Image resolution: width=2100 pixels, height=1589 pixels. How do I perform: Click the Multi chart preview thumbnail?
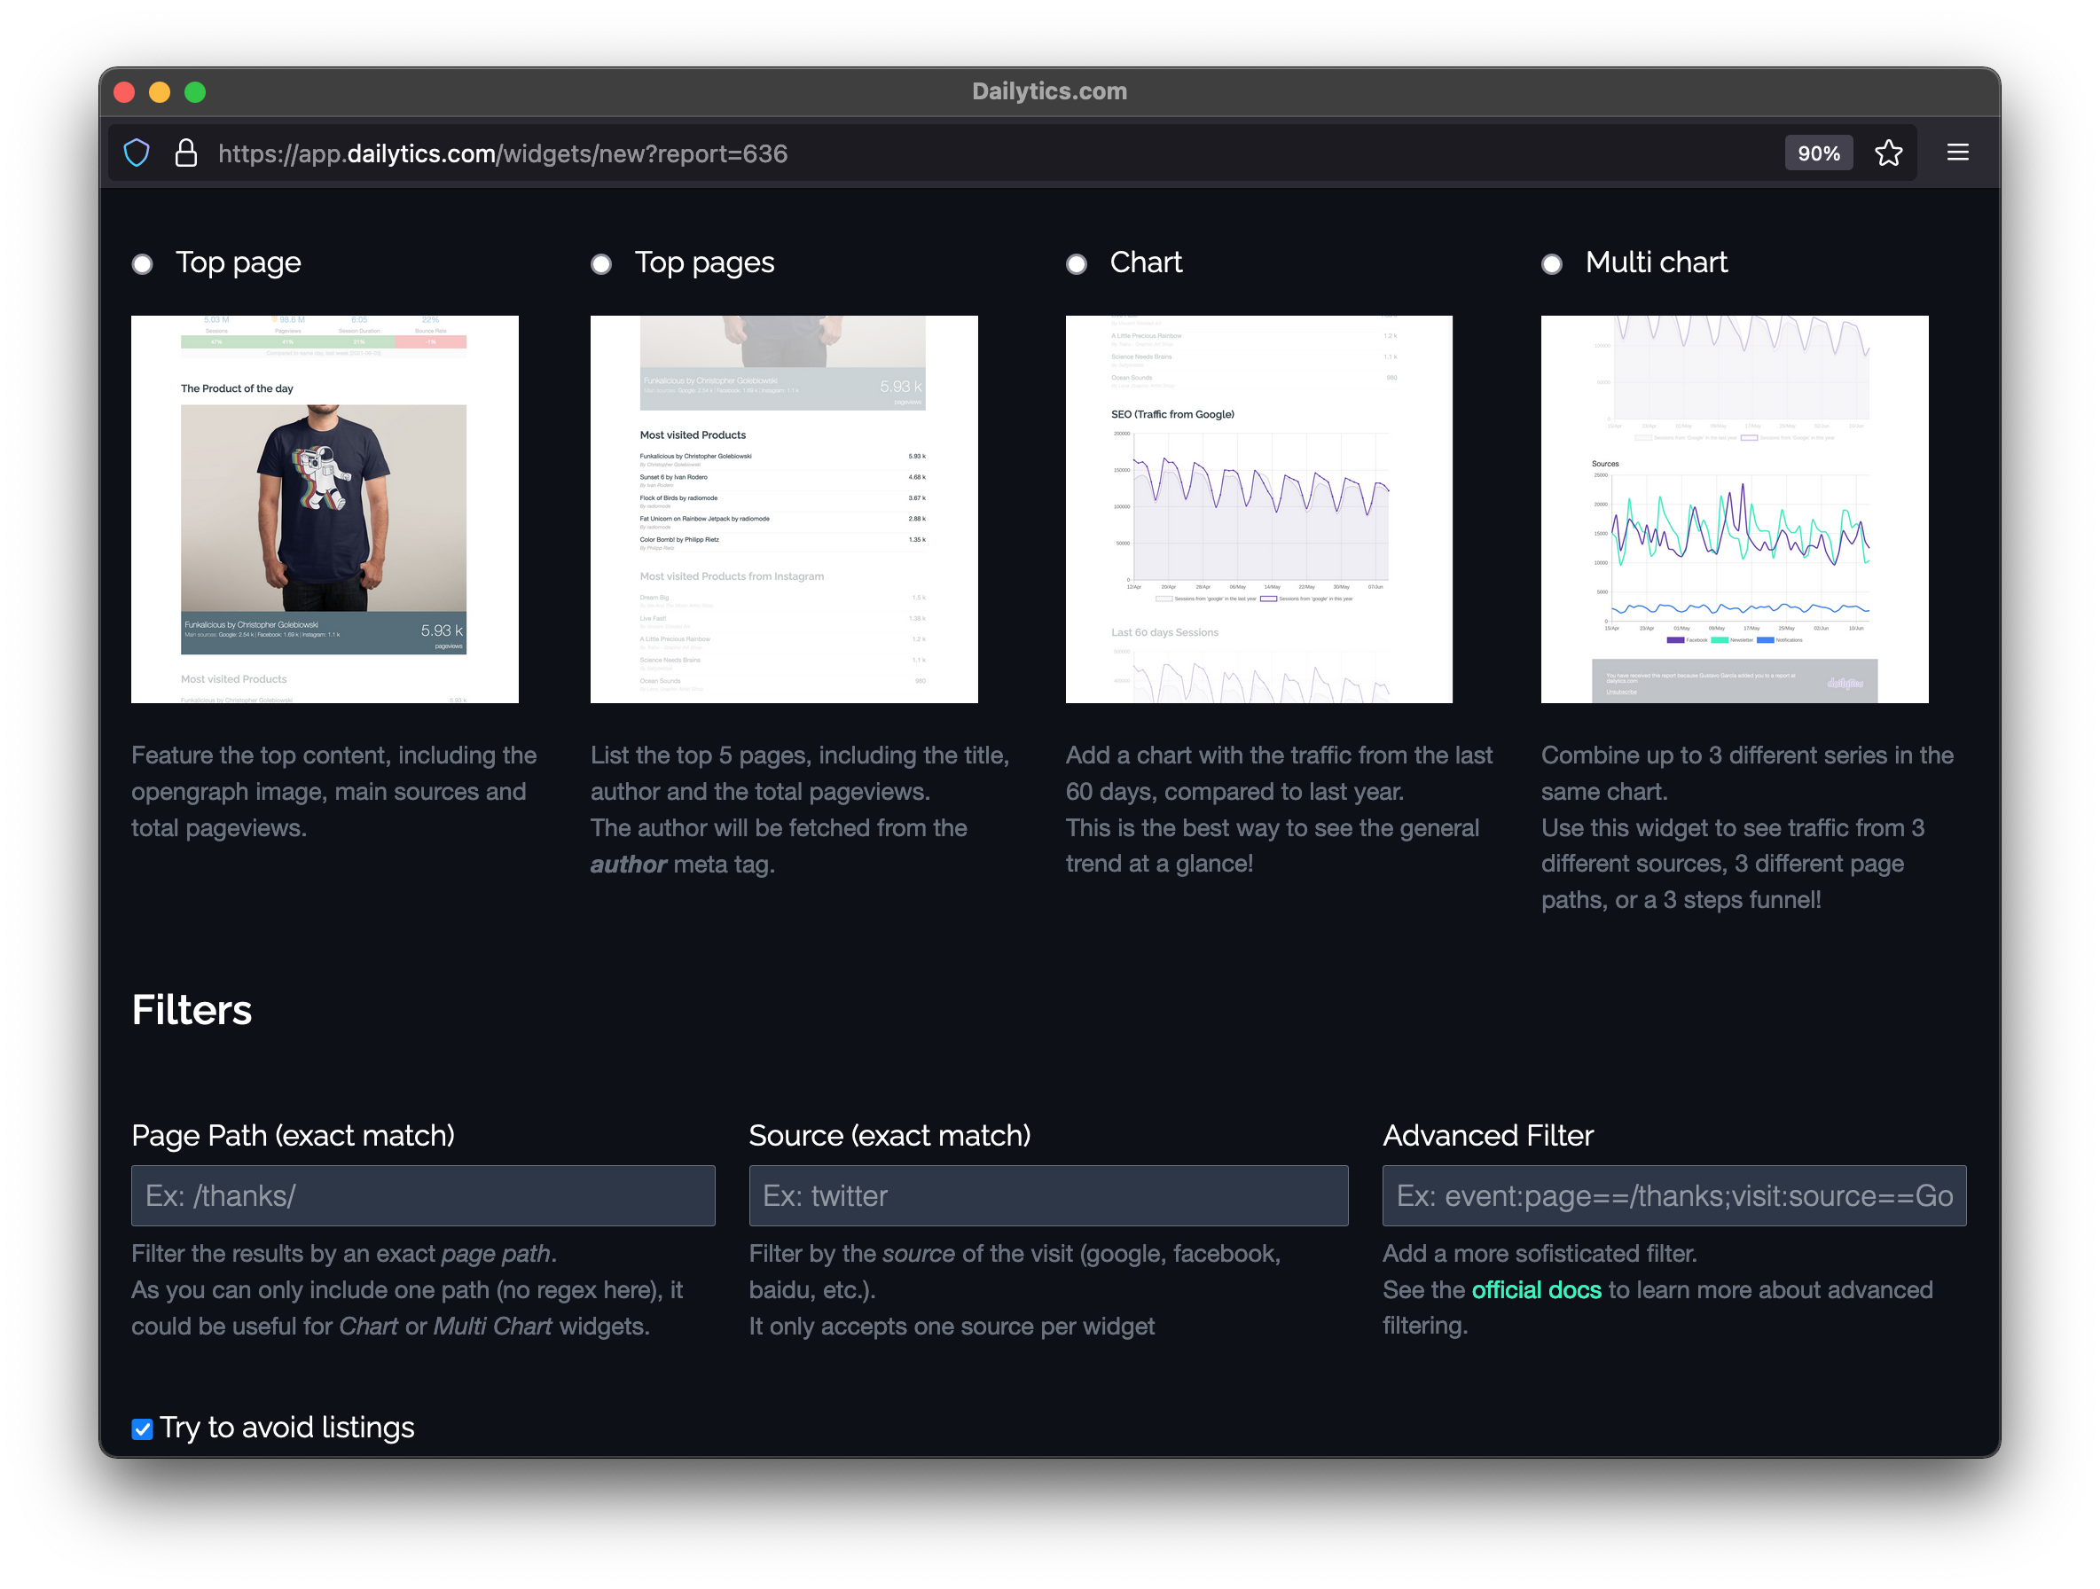[1735, 510]
